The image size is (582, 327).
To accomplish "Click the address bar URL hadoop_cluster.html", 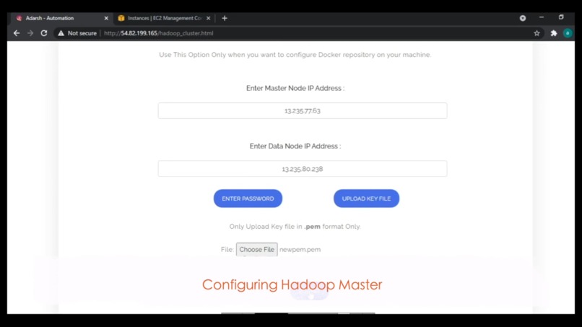I will tap(158, 33).
